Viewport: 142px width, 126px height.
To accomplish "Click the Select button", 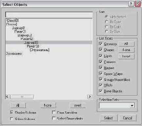I will [108, 118].
